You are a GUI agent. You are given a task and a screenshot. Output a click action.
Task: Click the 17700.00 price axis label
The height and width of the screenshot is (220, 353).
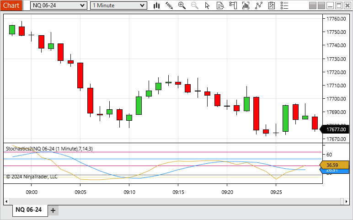[336, 99]
